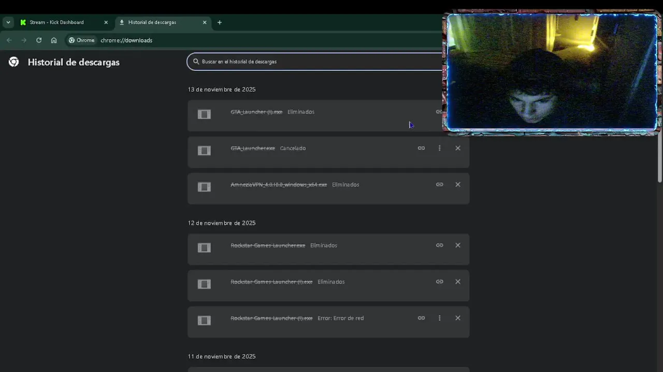Click the Chrome logo beside Historial de descargas
The height and width of the screenshot is (372, 663).
tap(13, 62)
